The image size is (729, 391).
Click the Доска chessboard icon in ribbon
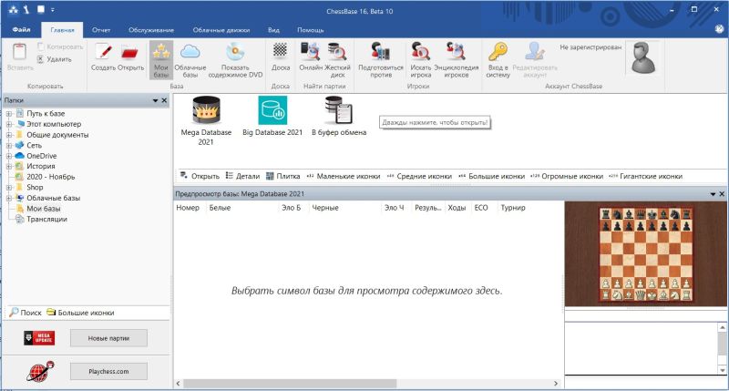tap(281, 52)
